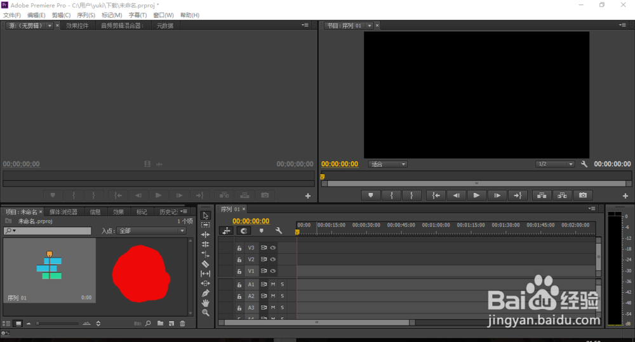The image size is (635, 342).
Task: Select the Slide tool
Action: point(205,284)
